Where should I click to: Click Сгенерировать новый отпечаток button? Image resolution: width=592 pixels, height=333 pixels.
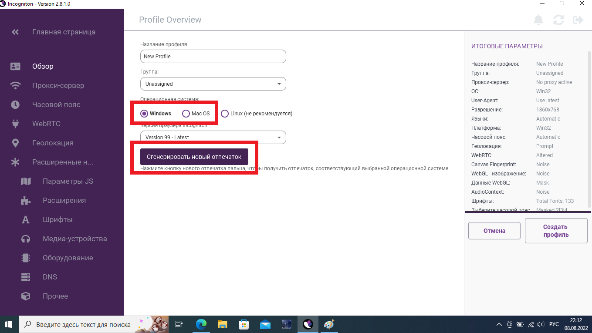pos(194,157)
